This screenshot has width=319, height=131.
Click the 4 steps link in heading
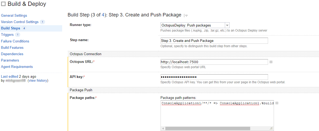(x=103, y=15)
